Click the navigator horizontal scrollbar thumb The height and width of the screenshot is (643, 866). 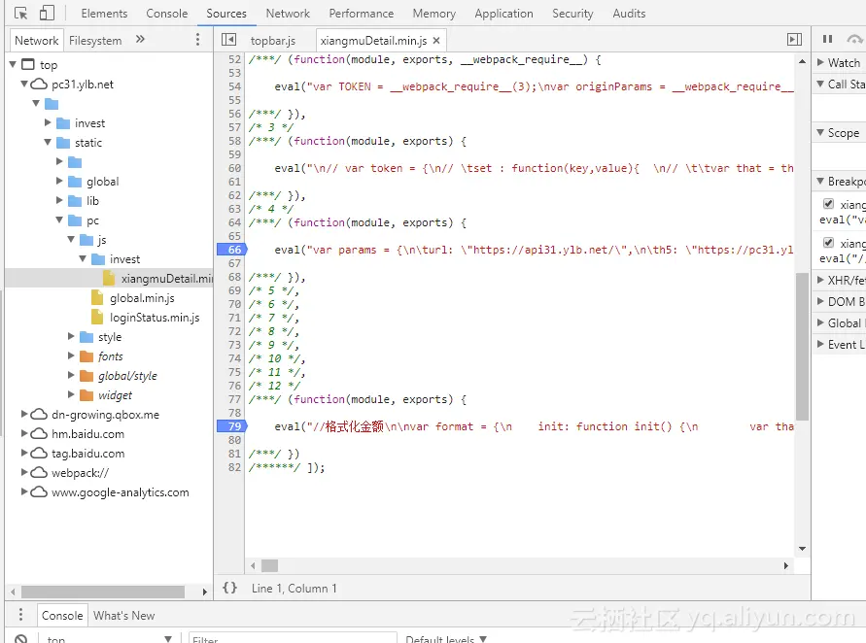[x=103, y=592]
